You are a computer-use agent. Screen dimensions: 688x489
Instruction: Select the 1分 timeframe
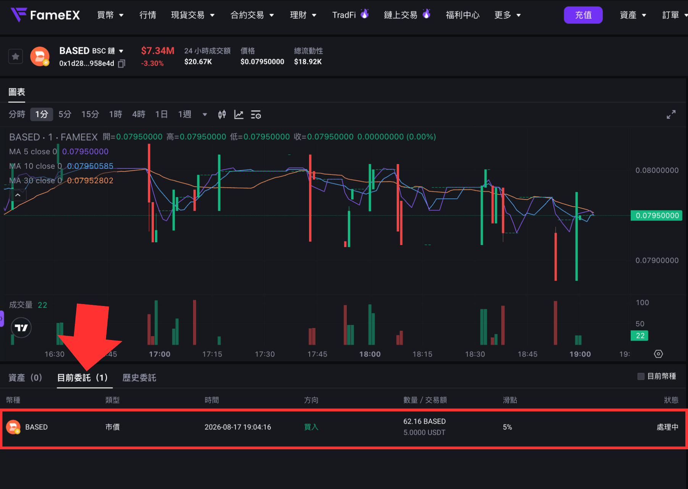42,115
